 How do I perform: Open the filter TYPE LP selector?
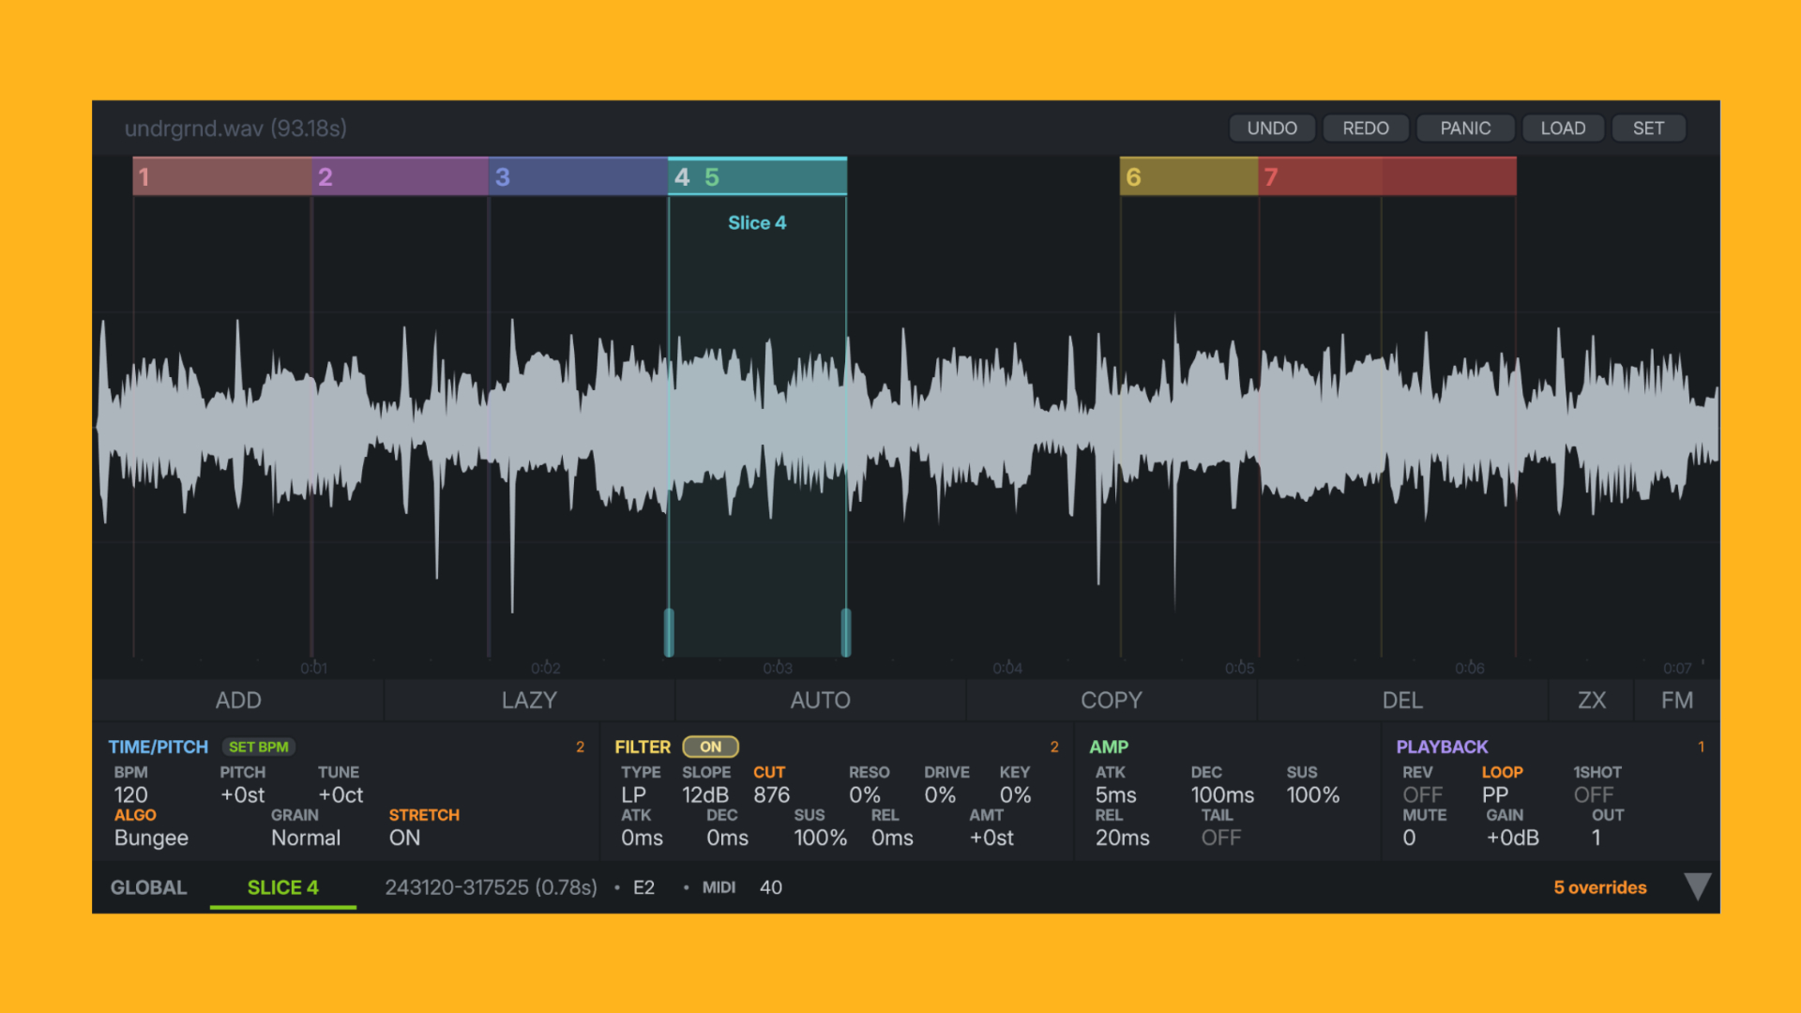tap(633, 794)
